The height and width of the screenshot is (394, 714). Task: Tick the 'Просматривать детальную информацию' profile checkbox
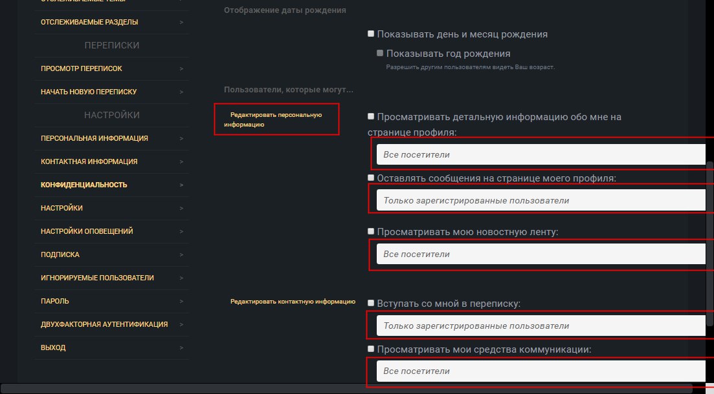[x=371, y=116]
